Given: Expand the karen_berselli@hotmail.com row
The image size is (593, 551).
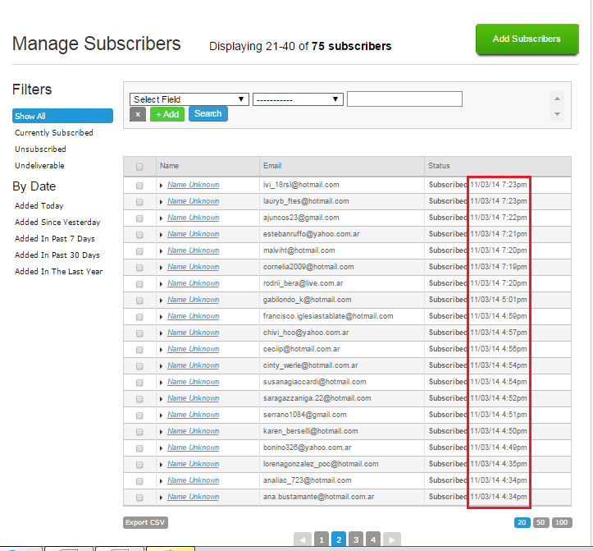Looking at the screenshot, I should pyautogui.click(x=161, y=432).
